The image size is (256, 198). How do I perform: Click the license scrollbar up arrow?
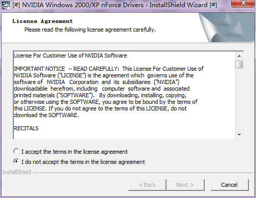pos(239,56)
